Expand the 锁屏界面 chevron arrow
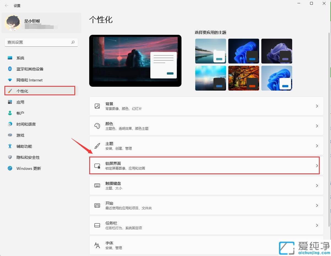Screen dimensions: 331x256 click(x=317, y=166)
